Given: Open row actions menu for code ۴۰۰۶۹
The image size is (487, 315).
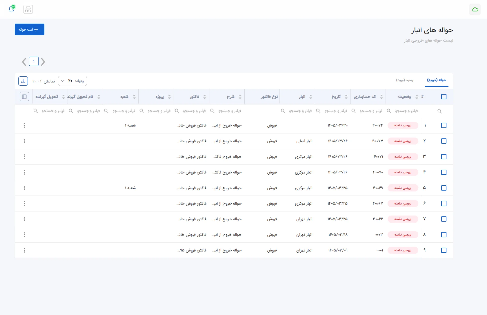Looking at the screenshot, I should (24, 188).
